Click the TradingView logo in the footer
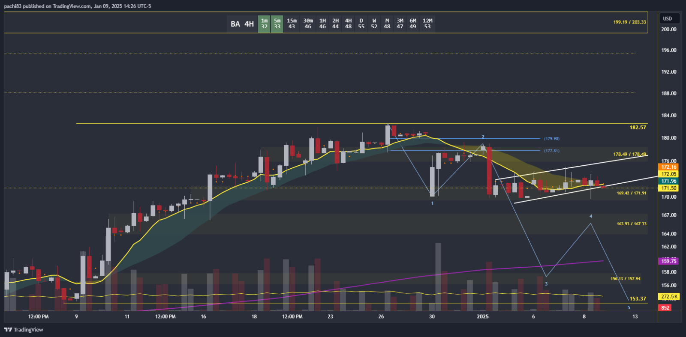 [x=24, y=330]
